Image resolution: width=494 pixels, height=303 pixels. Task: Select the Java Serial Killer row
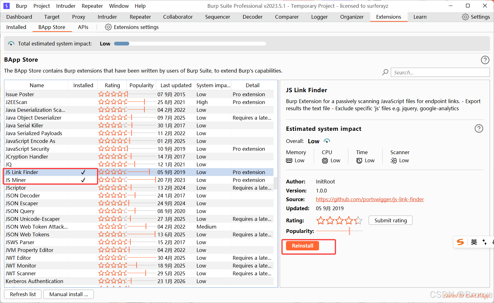tap(139, 125)
